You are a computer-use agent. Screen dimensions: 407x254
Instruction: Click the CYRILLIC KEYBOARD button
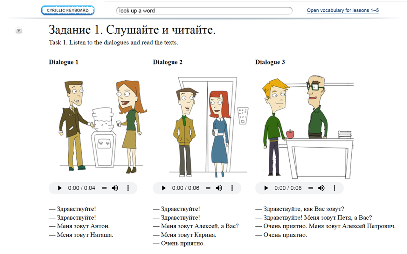68,10
